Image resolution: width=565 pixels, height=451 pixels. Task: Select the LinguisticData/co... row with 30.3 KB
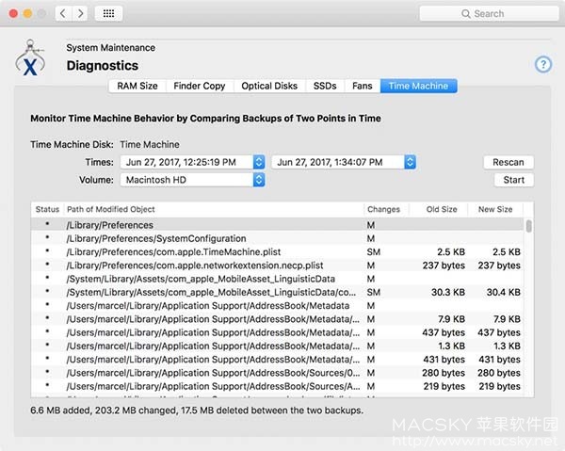pos(277,292)
